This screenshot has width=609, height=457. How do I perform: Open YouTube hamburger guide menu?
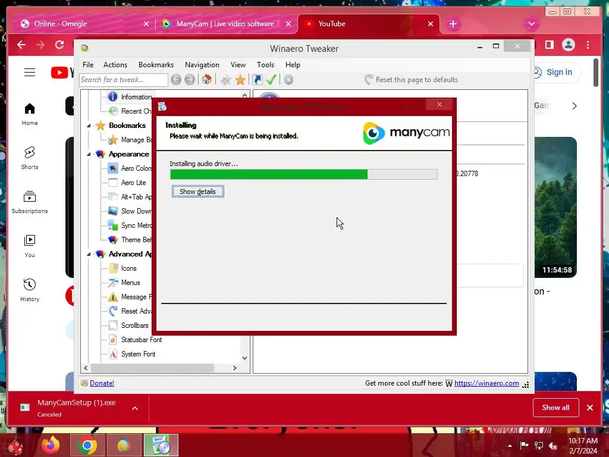tap(30, 72)
